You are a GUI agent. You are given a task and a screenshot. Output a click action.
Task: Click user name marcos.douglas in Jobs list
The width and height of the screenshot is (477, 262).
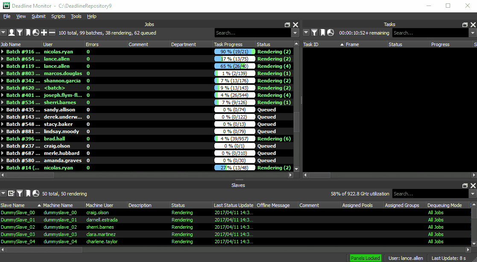63,73
